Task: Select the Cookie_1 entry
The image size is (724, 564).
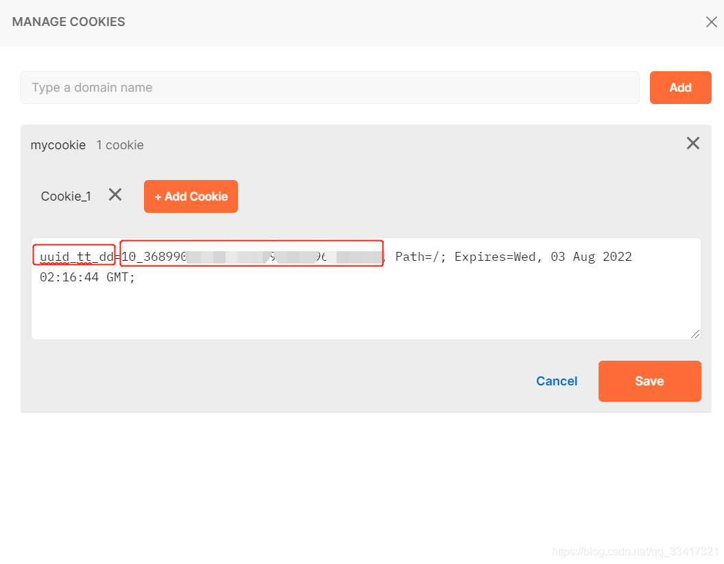Action: (66, 196)
